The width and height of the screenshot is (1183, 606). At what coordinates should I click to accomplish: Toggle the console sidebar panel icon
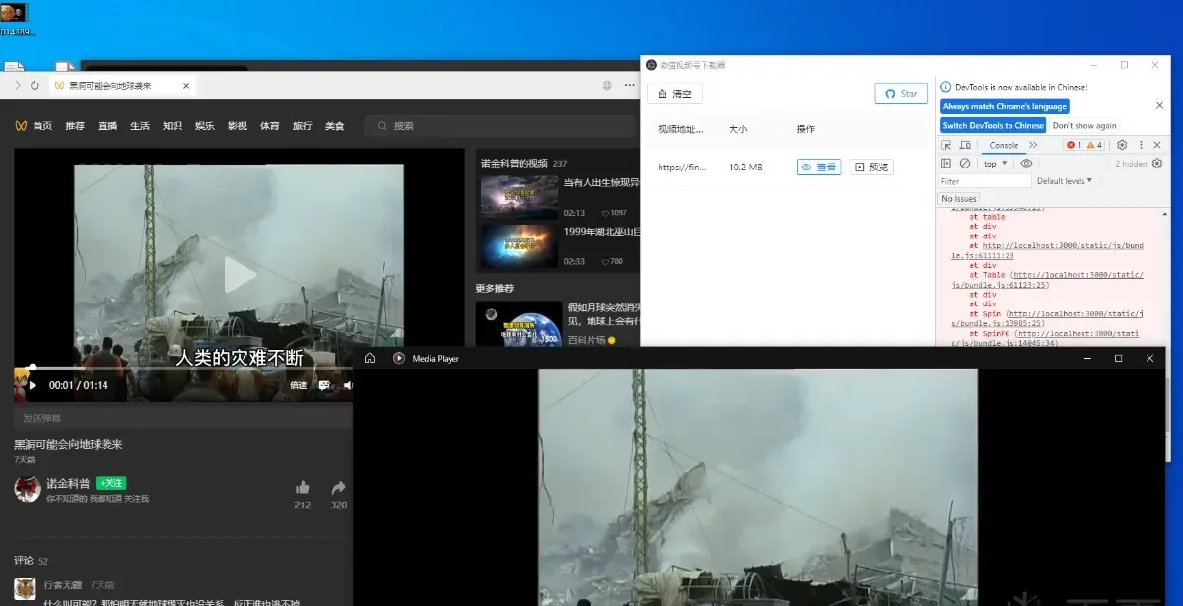click(x=946, y=164)
